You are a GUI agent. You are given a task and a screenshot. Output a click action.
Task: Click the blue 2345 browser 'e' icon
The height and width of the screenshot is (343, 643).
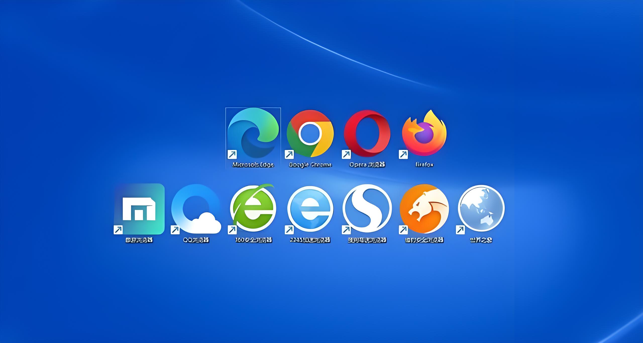[x=310, y=209]
